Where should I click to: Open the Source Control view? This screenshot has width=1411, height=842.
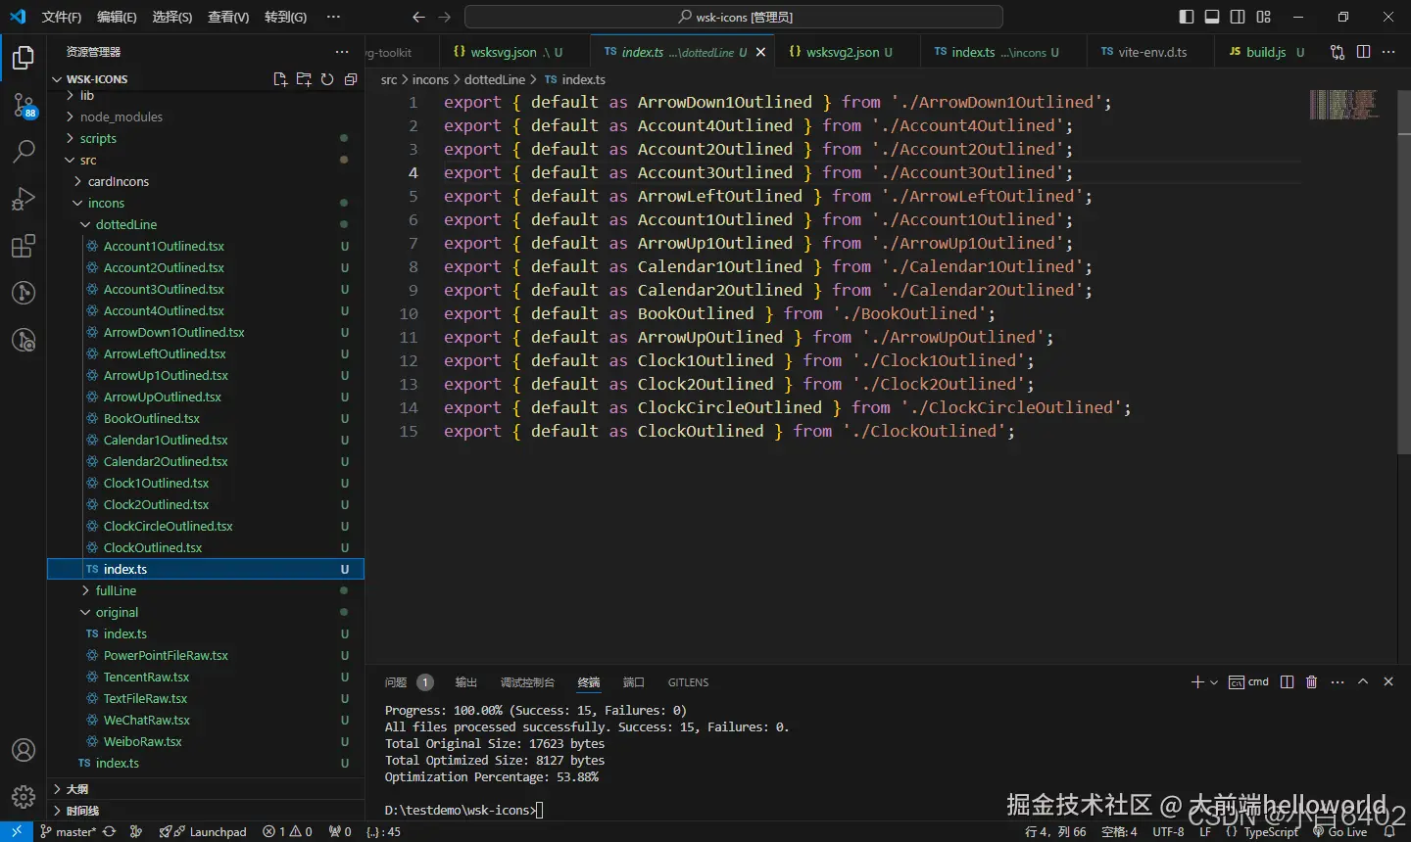(24, 105)
